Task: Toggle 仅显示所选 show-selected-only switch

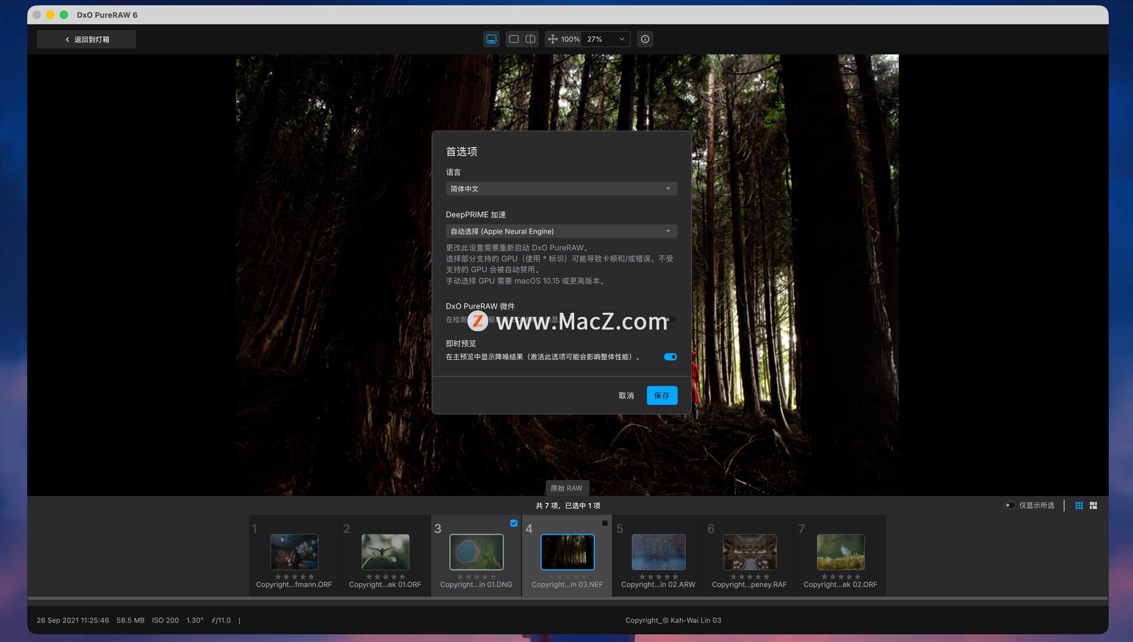Action: point(1010,506)
